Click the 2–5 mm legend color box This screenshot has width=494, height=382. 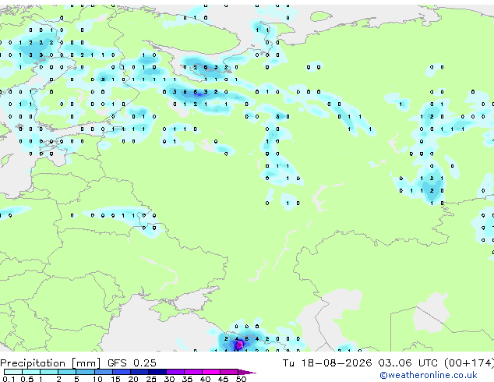[67, 372]
